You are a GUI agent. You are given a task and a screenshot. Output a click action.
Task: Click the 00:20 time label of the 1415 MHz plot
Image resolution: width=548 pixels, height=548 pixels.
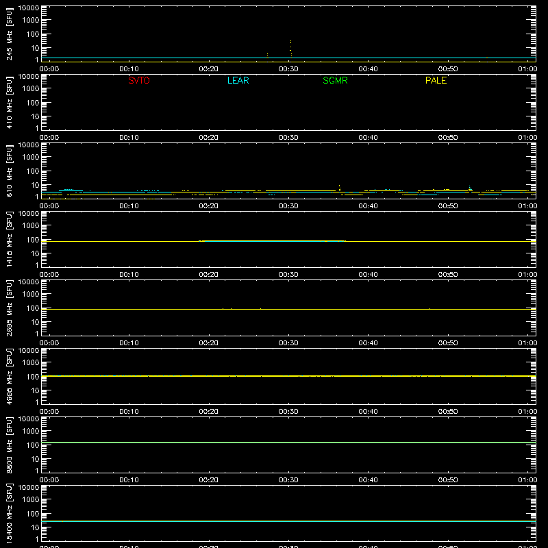click(x=209, y=275)
